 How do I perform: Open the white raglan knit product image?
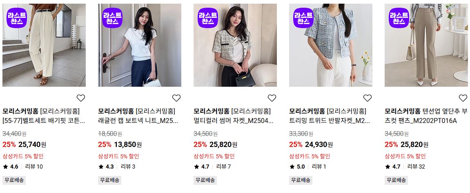coord(140,45)
